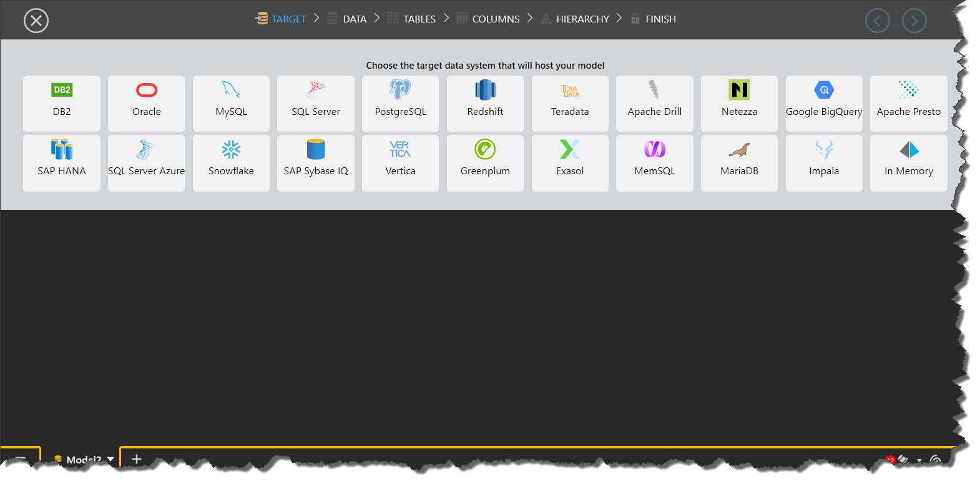Select the SAP HANA tile
980x484 pixels.
(62, 162)
